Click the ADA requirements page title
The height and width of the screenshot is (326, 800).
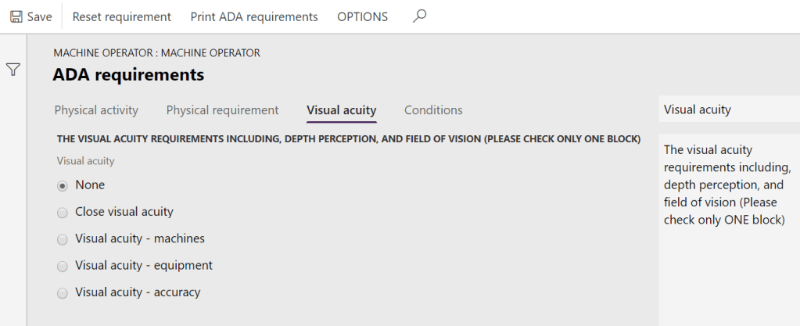pyautogui.click(x=128, y=75)
